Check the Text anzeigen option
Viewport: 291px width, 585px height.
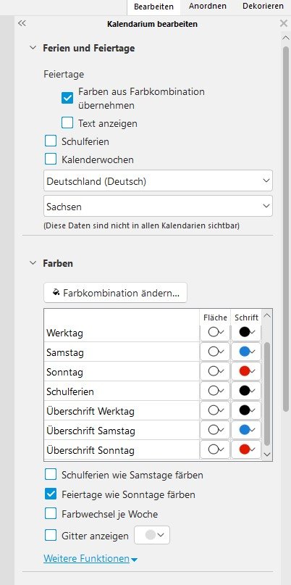click(67, 123)
